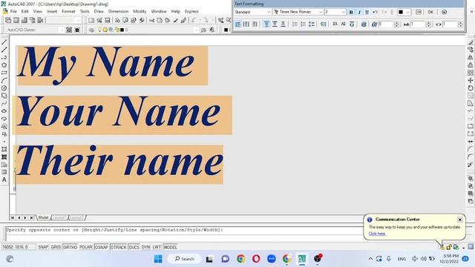Open the Format menu
Image resolution: width=475 pixels, height=267 pixels.
(x=68, y=12)
